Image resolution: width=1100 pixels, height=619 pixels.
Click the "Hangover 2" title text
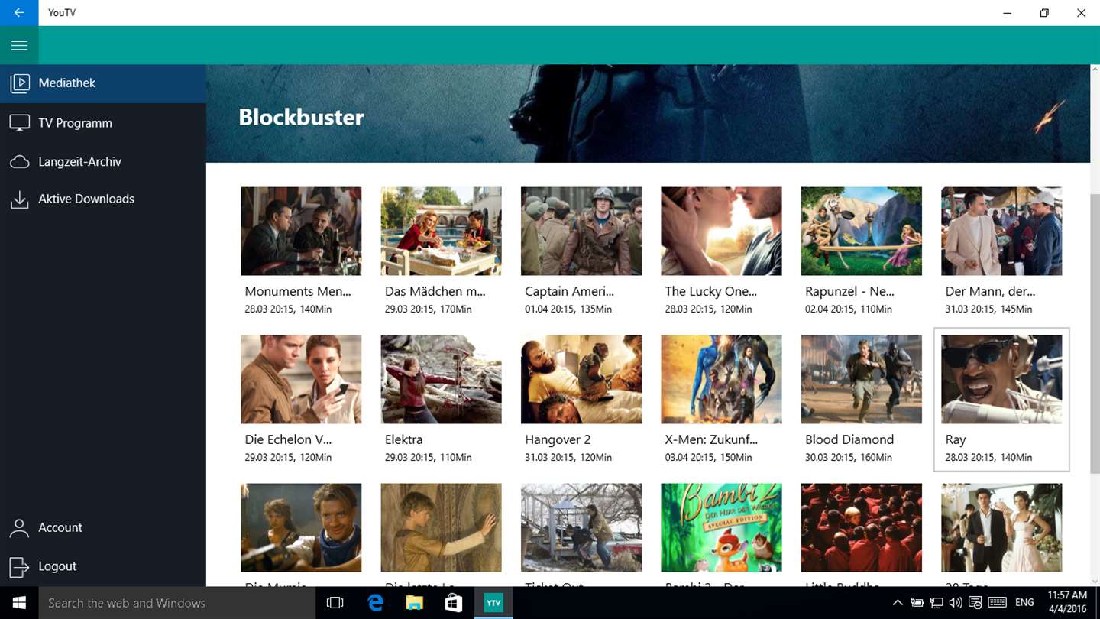point(558,439)
